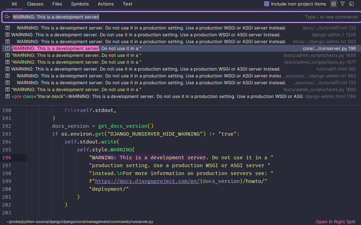Click the DJANGO_RUNSERVER_HIDE_WARNING string in preview
This screenshot has width=361, height=225.
(x=155, y=134)
